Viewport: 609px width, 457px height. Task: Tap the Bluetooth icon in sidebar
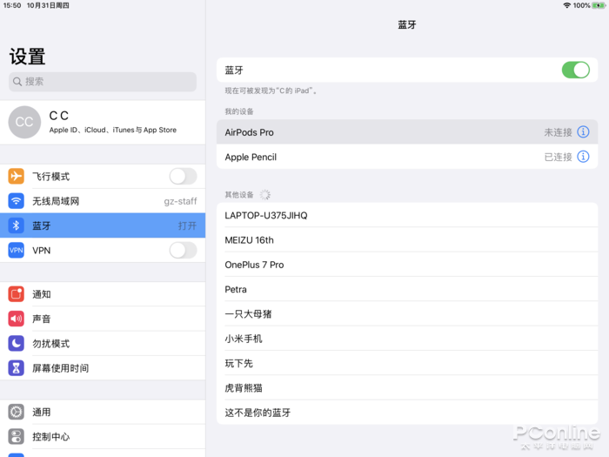click(16, 225)
